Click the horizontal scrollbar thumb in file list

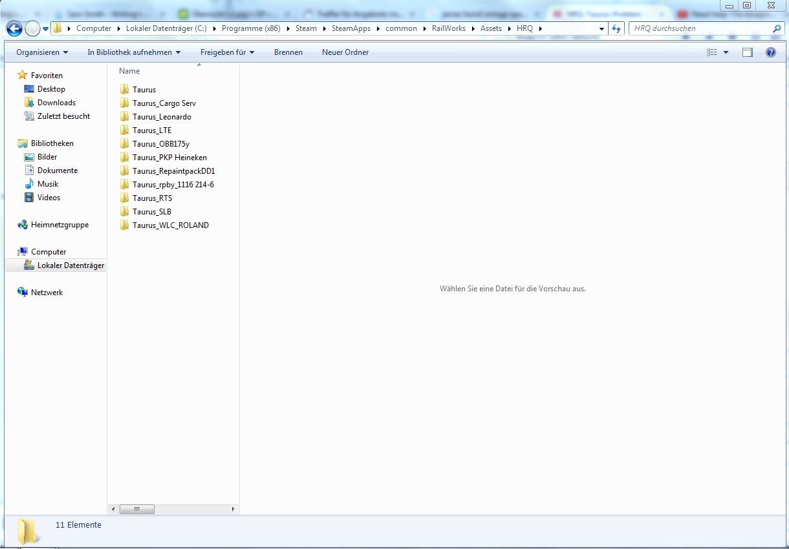coord(137,509)
